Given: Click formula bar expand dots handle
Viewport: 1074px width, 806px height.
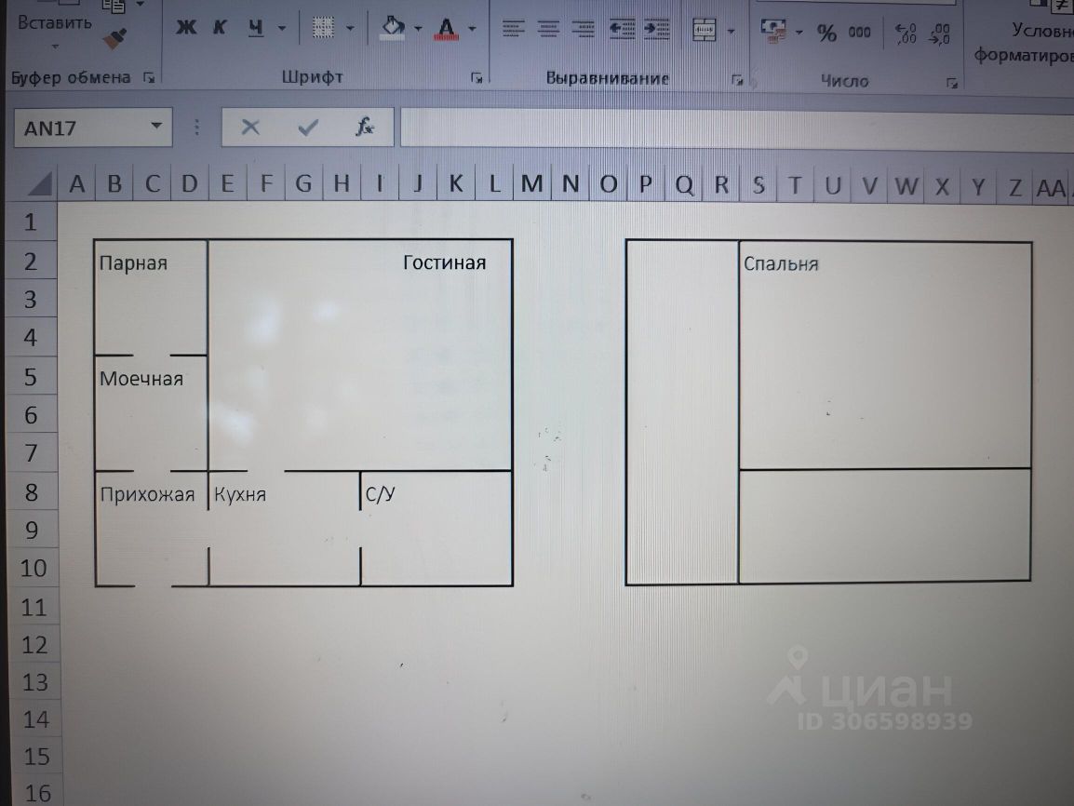Looking at the screenshot, I should pyautogui.click(x=196, y=128).
